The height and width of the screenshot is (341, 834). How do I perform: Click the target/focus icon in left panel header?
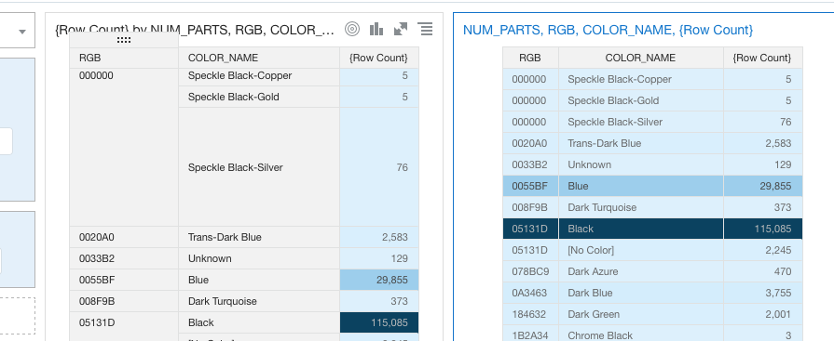point(352,29)
